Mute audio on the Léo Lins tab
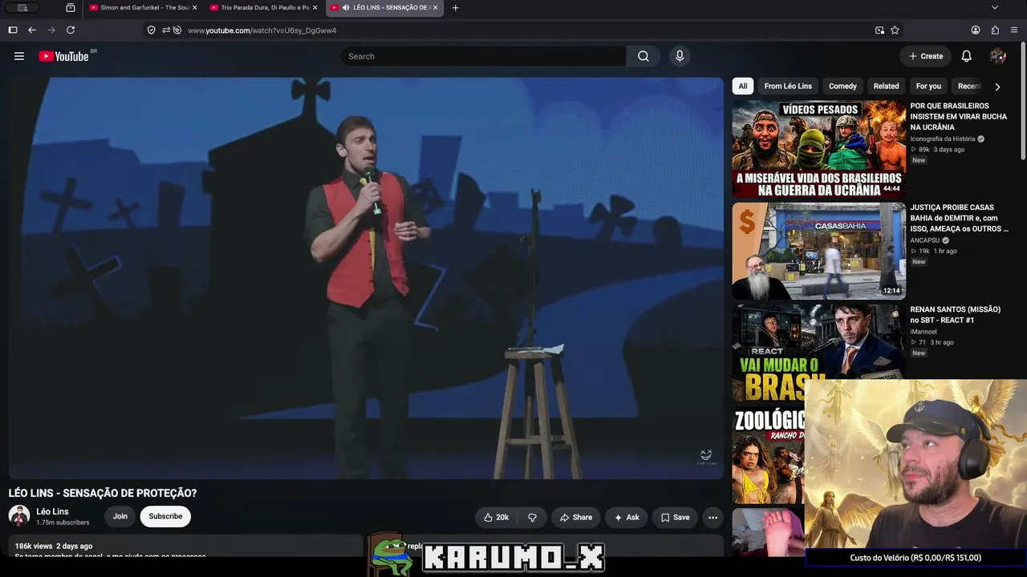The image size is (1027, 577). [x=346, y=7]
